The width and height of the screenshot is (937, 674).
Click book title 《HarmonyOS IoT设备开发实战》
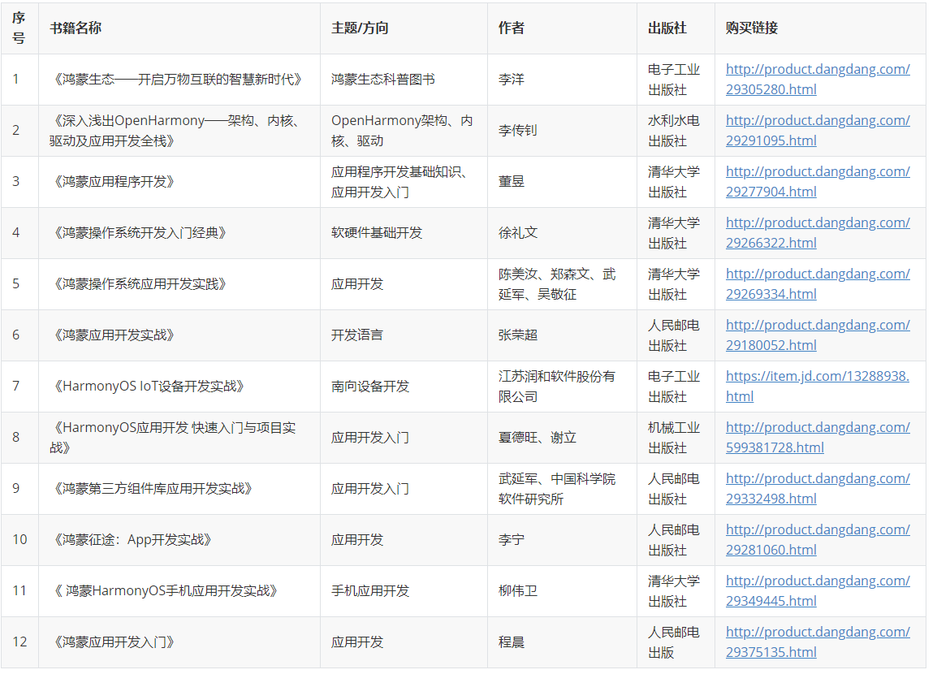point(147,387)
